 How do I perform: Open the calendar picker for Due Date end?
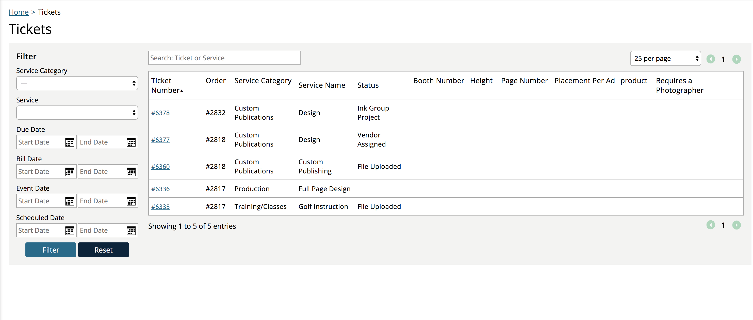click(x=131, y=142)
